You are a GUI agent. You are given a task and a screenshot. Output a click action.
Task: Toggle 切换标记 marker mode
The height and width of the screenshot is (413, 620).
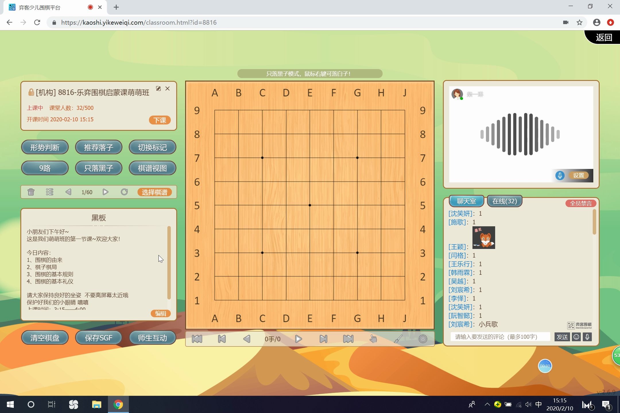tap(152, 147)
